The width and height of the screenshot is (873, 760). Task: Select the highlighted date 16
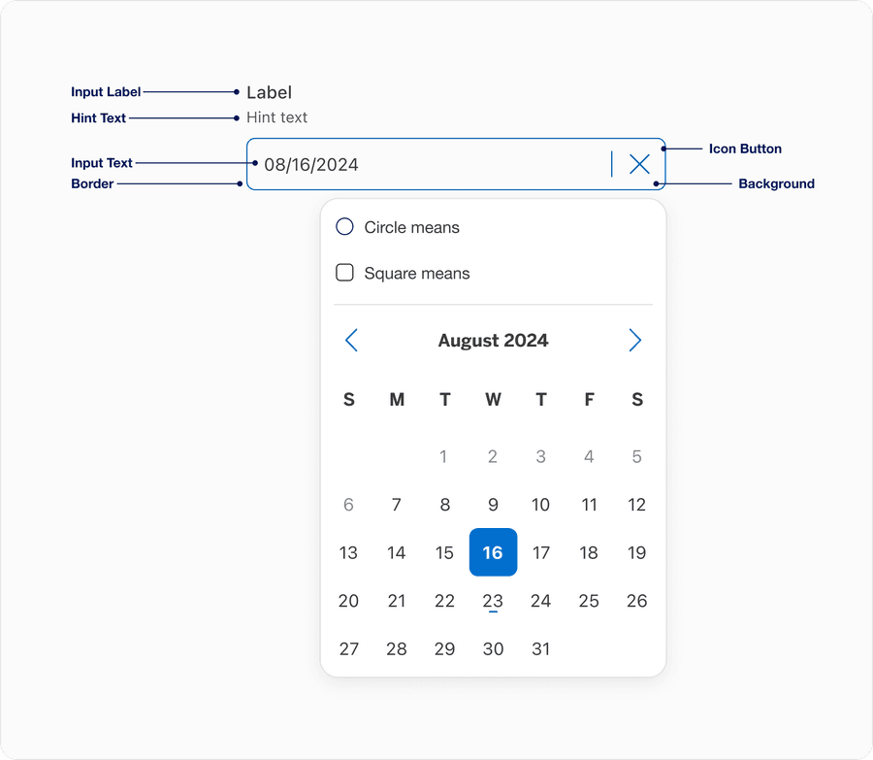coord(493,552)
